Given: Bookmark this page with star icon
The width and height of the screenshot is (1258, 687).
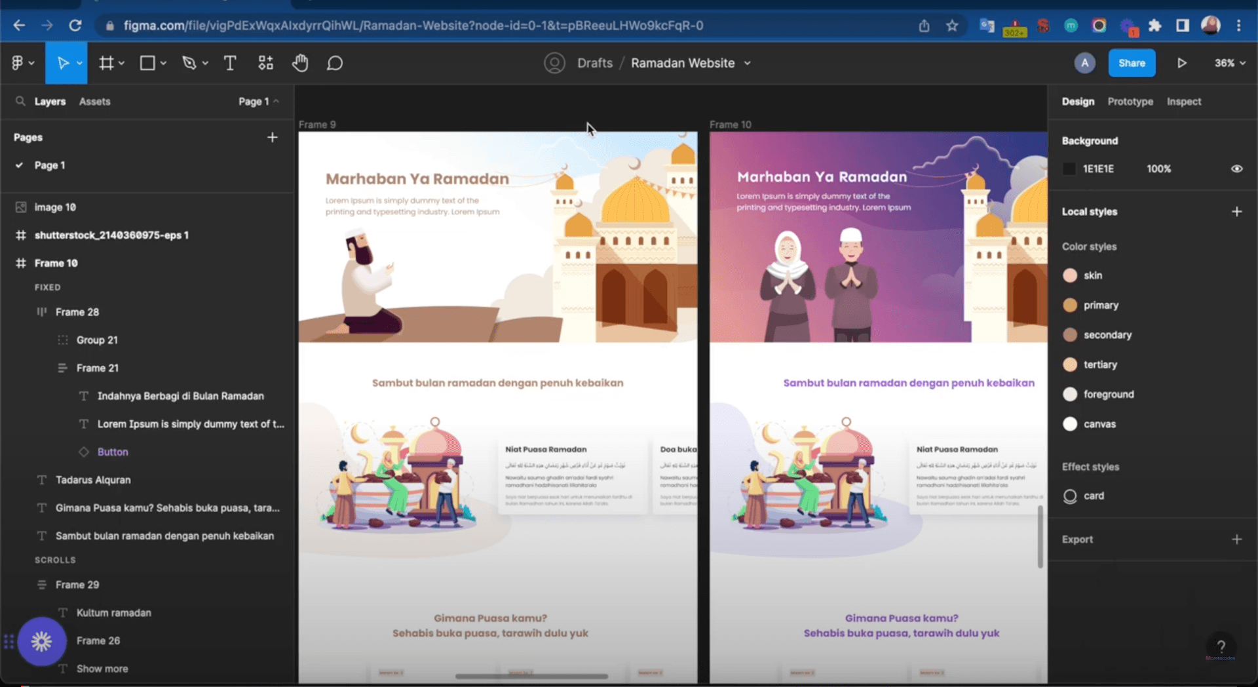Looking at the screenshot, I should pyautogui.click(x=952, y=26).
